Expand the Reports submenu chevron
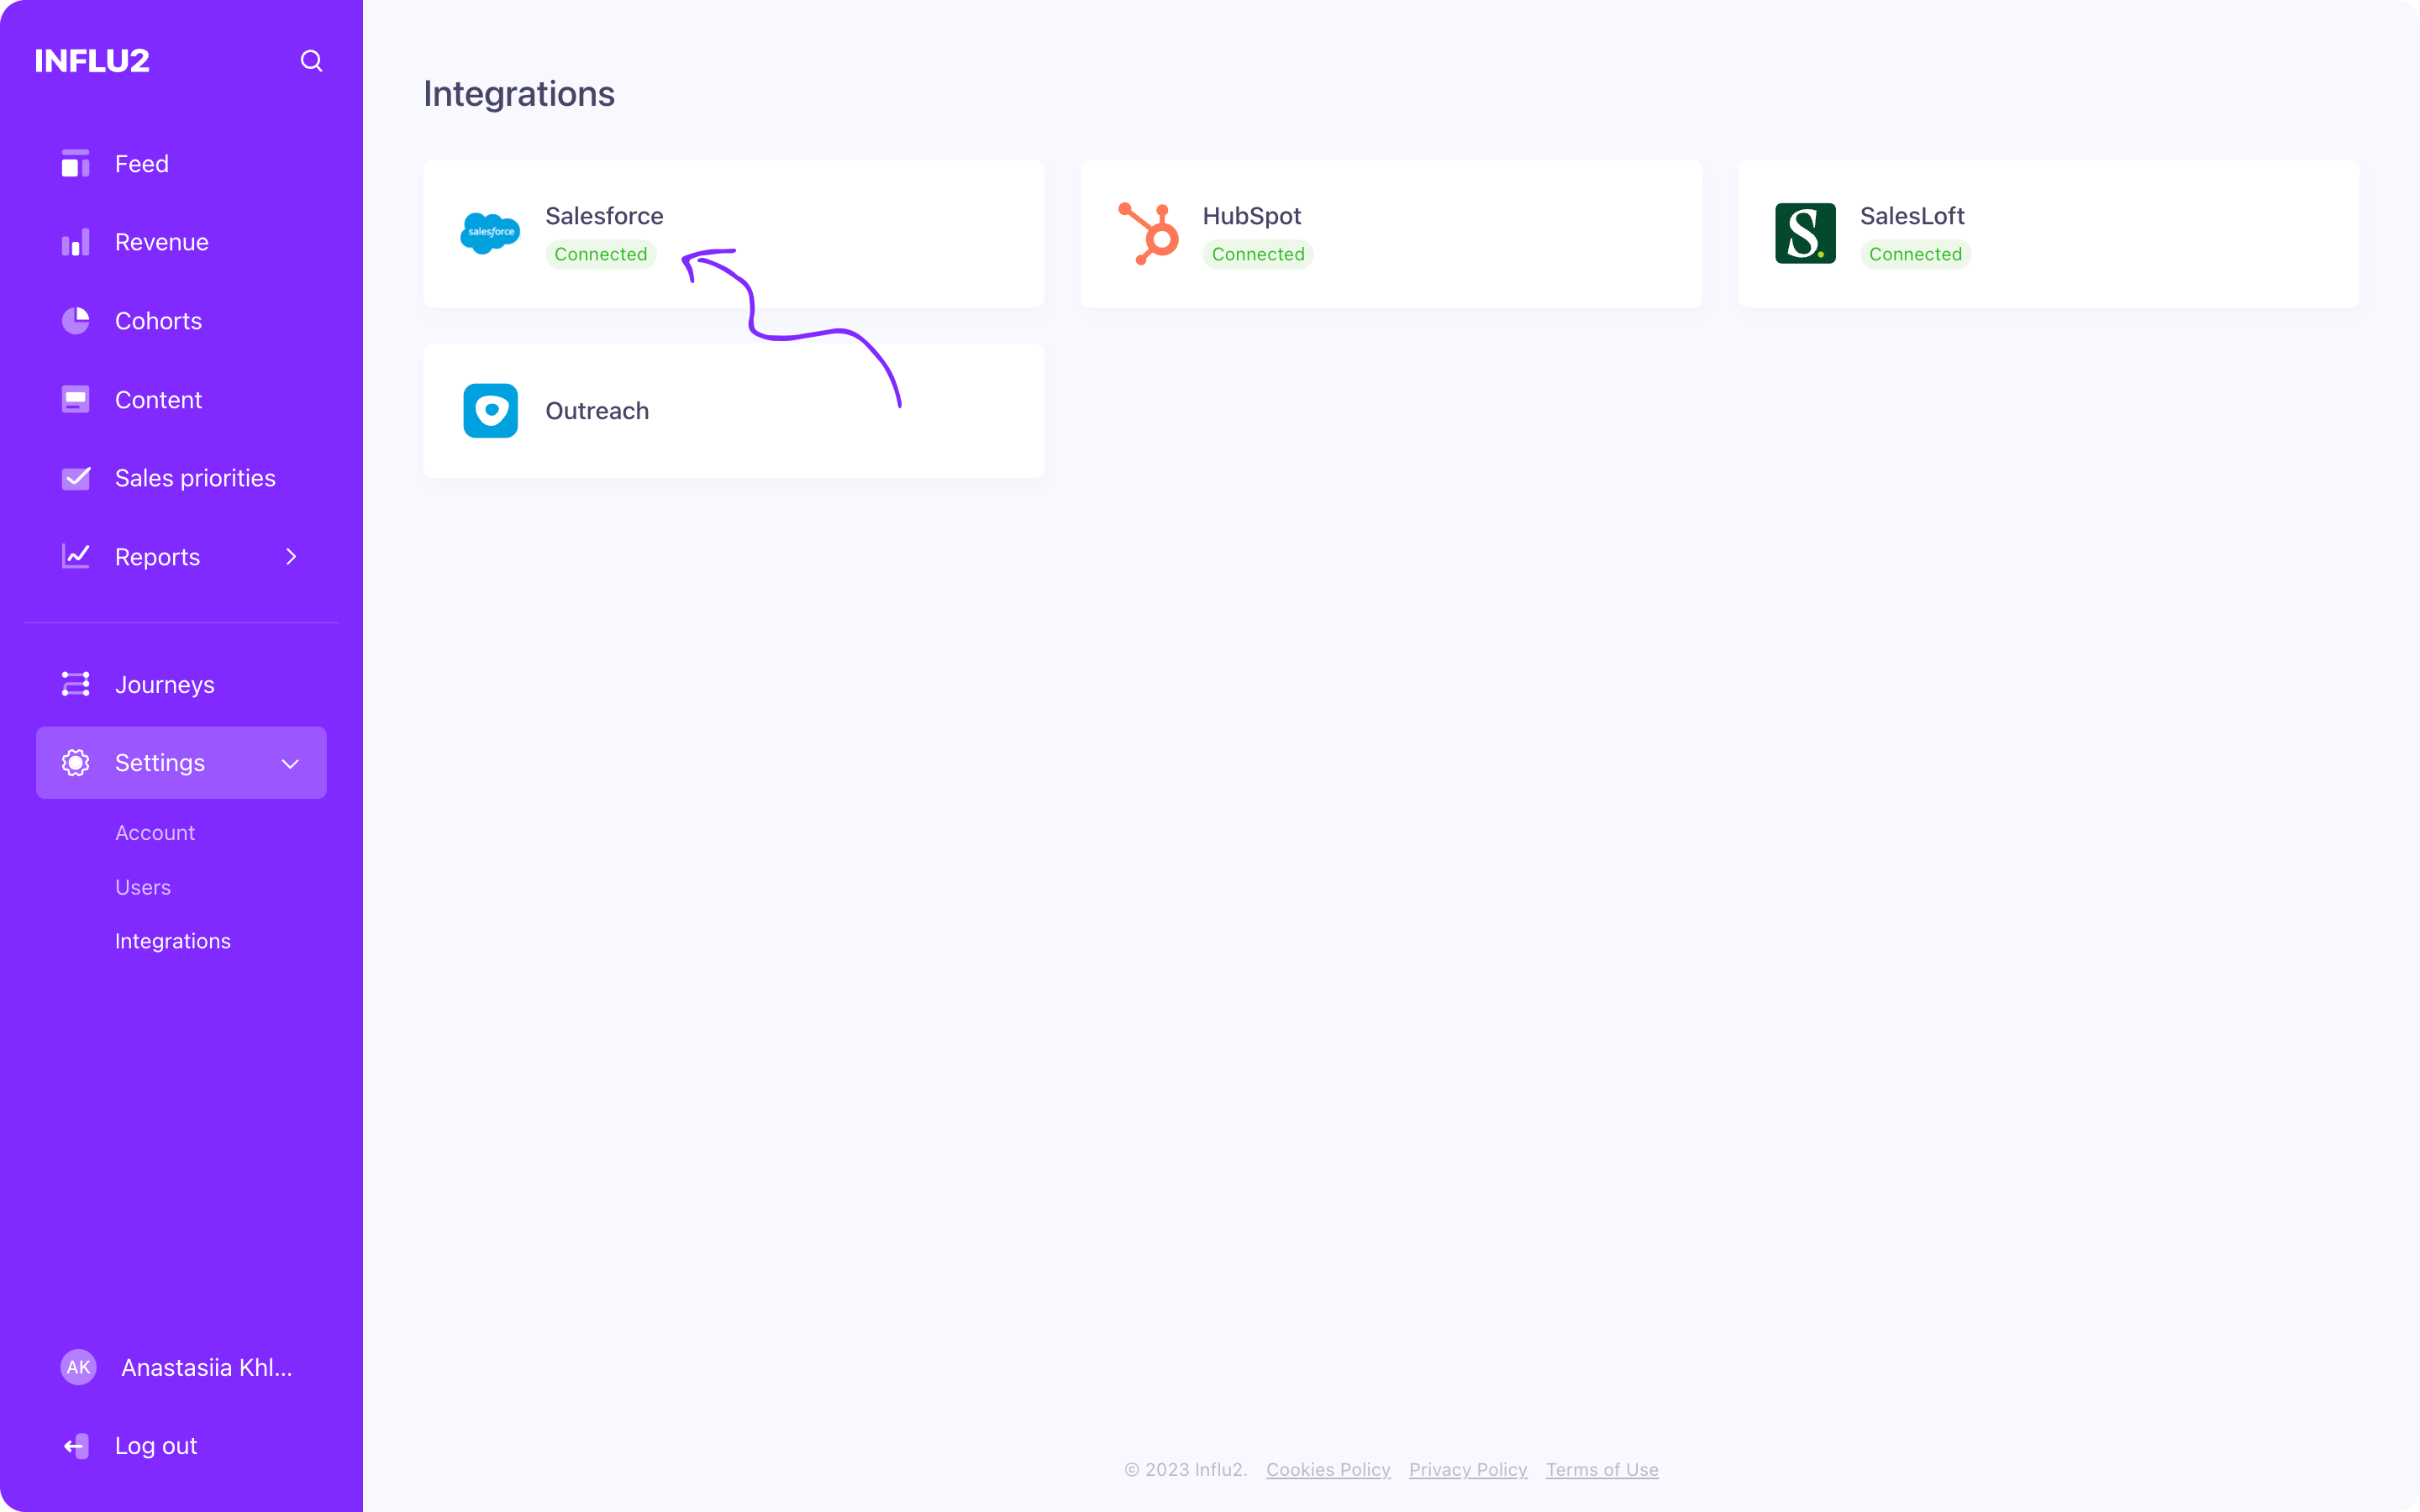The image size is (2420, 1512). coord(290,557)
